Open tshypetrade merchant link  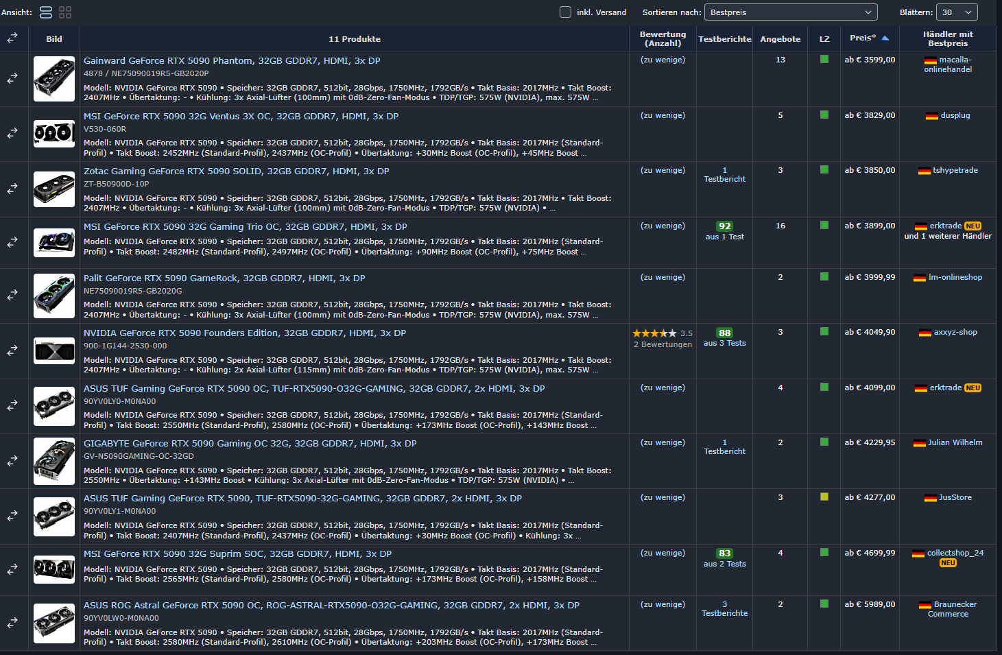pos(955,170)
